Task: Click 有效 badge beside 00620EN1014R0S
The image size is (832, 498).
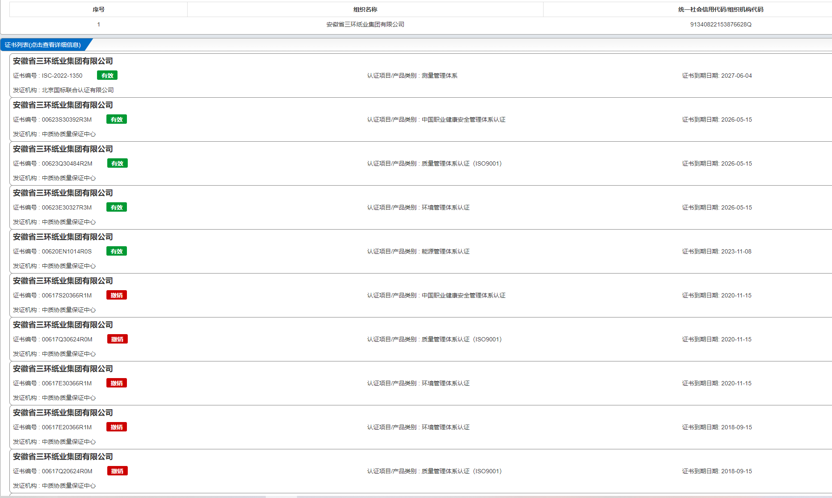Action: (117, 251)
